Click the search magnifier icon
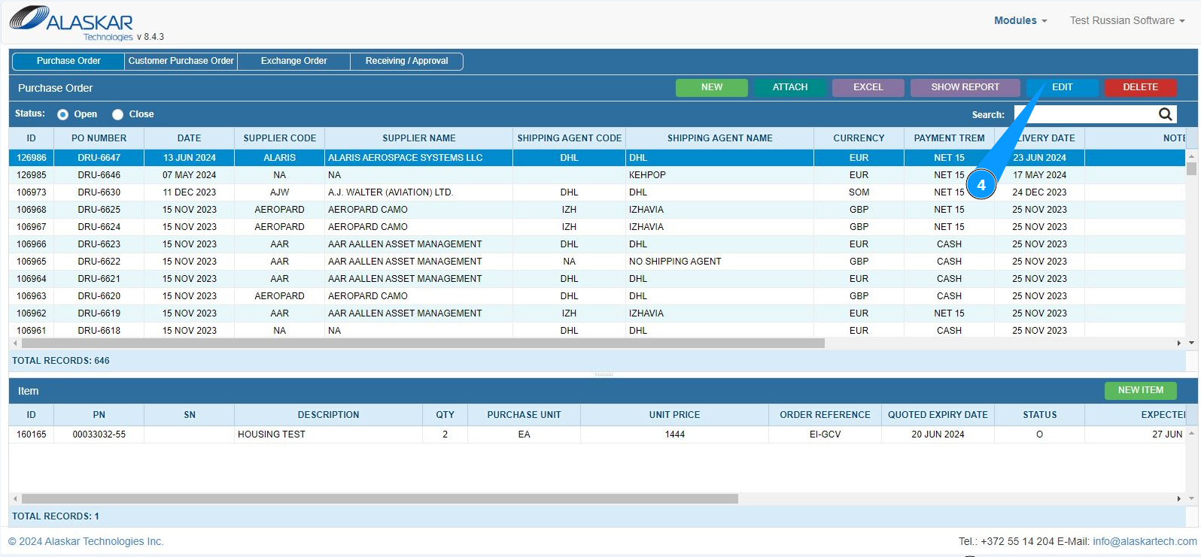 tap(1165, 114)
